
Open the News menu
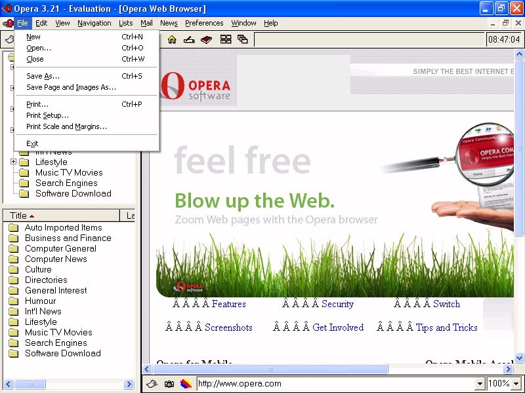[169, 23]
